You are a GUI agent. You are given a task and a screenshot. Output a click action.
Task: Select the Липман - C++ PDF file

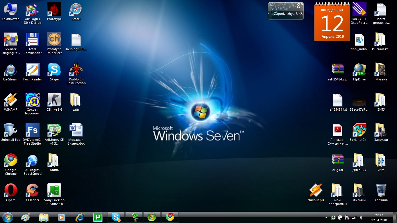(338, 134)
